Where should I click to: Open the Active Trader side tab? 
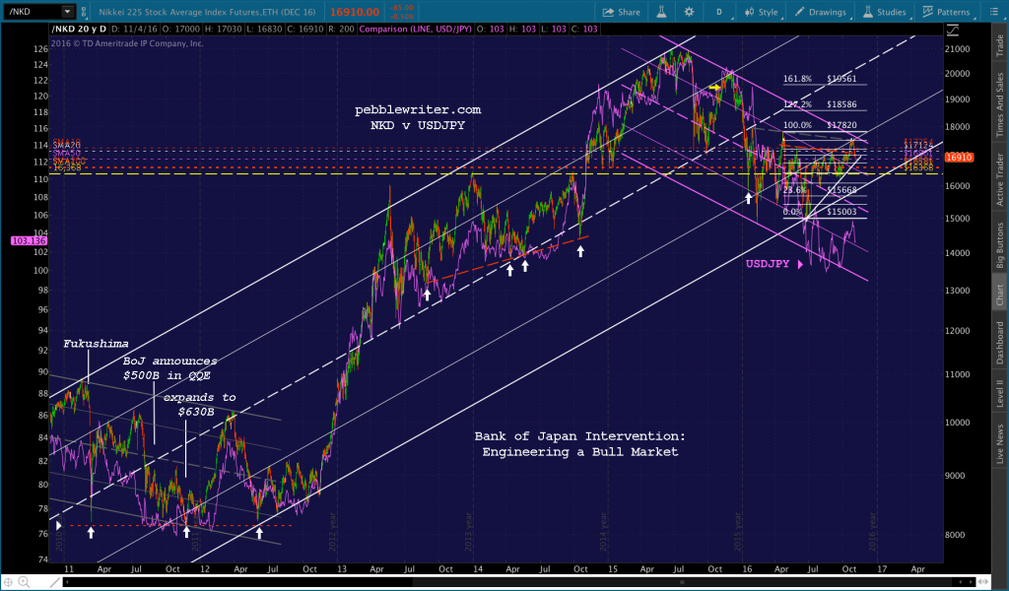(999, 179)
